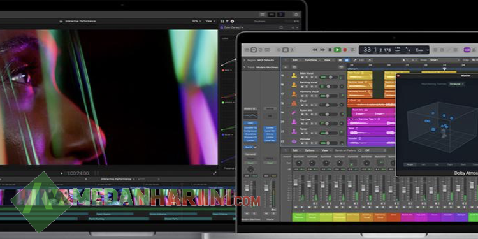Open the Mixer icon in Logic toolbar
Screen dimensions: 478x239
coord(286,50)
